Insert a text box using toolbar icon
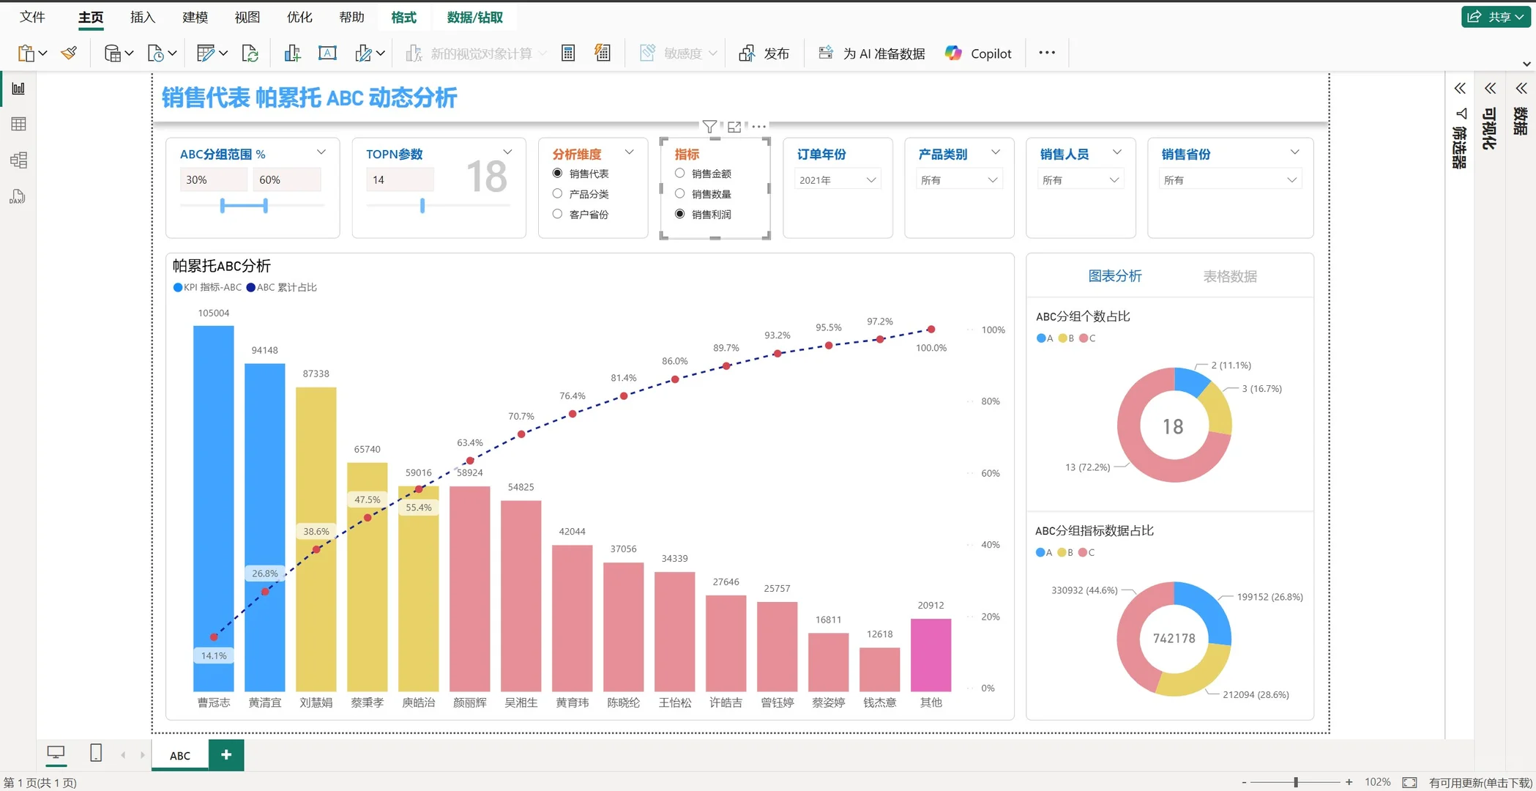This screenshot has height=791, width=1536. point(327,52)
